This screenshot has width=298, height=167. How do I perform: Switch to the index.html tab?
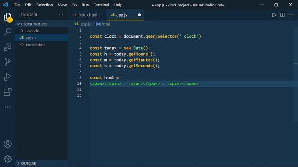point(88,15)
